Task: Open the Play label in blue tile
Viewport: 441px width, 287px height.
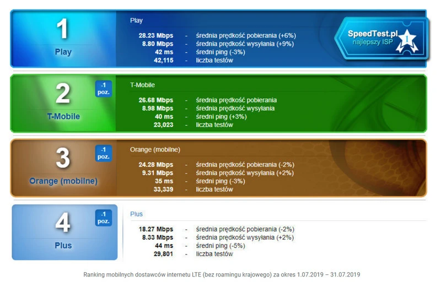Action: 63,52
